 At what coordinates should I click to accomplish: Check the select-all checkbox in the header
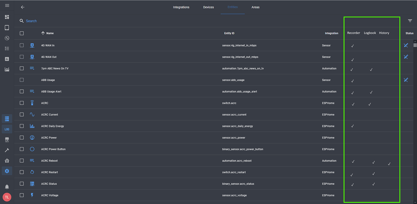coord(21,33)
